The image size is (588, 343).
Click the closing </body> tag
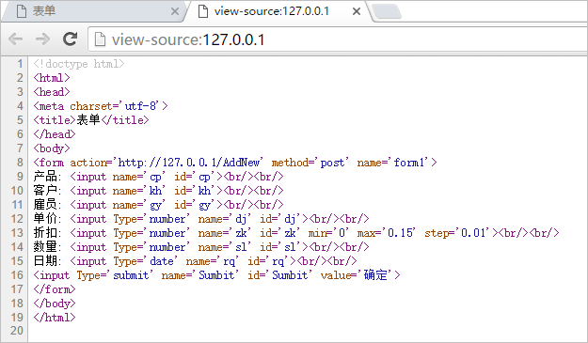(x=55, y=304)
